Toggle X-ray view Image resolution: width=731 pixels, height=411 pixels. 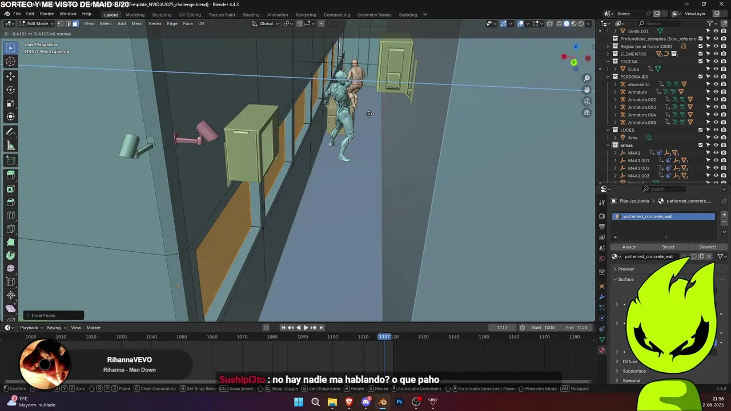(549, 23)
